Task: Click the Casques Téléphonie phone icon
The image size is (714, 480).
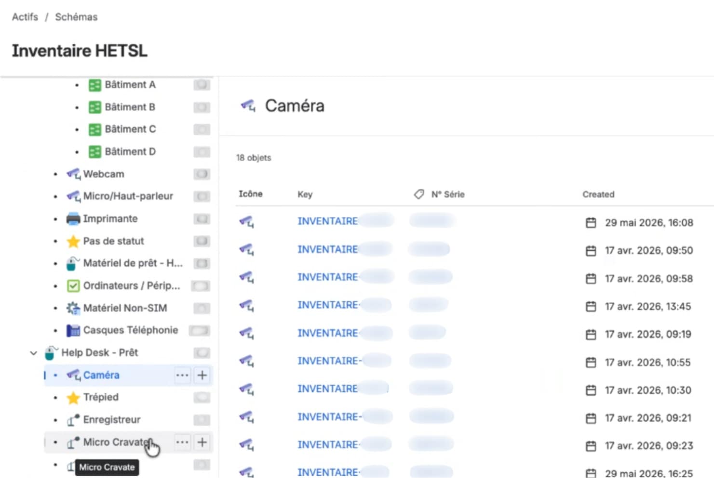Action: [73, 330]
